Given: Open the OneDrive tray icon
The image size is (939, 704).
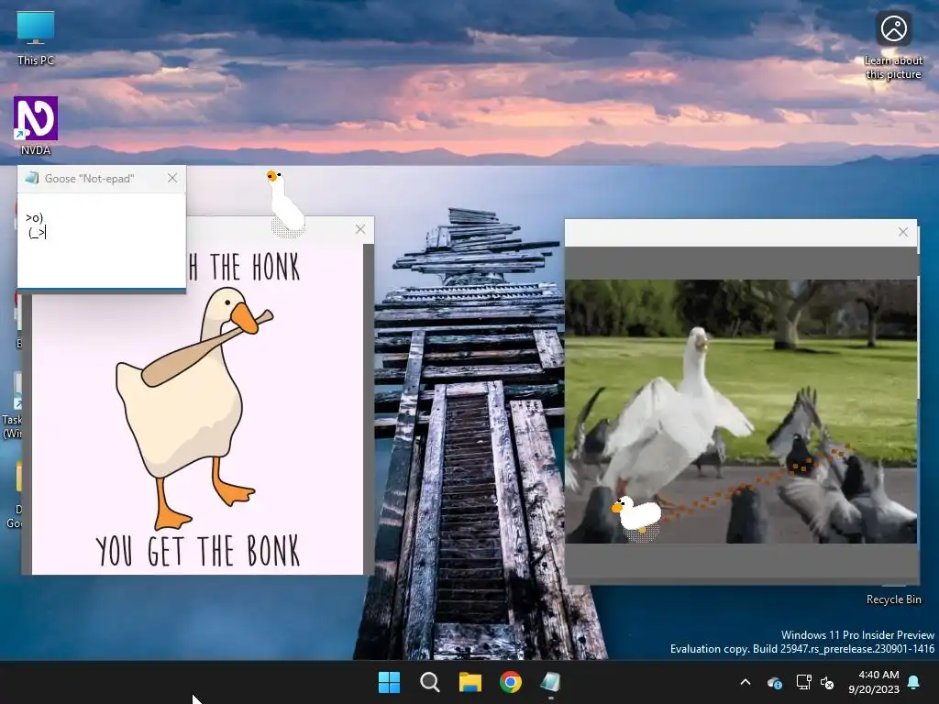Looking at the screenshot, I should [x=774, y=682].
